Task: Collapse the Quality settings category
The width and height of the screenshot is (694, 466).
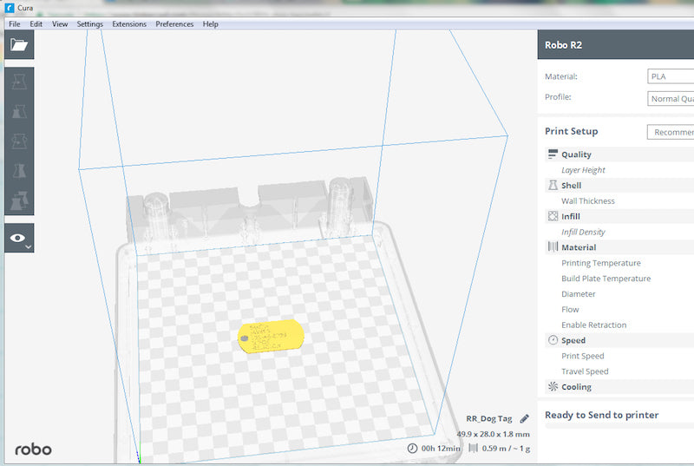Action: click(x=576, y=154)
